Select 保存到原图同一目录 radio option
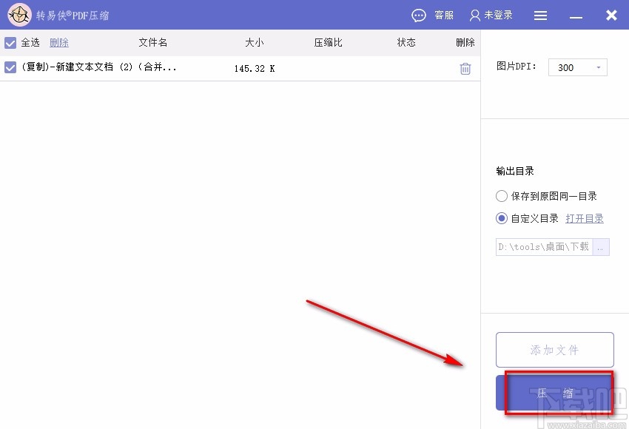Screen dimensions: 629x429 (501, 195)
